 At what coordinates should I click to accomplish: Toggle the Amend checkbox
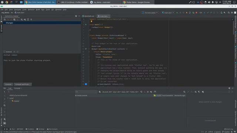[4, 52]
